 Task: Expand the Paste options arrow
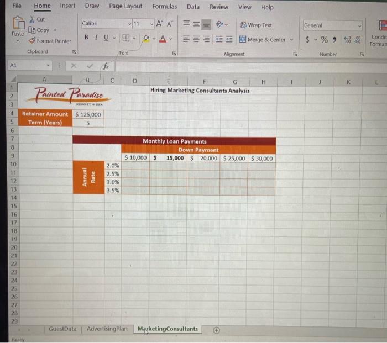(x=18, y=41)
